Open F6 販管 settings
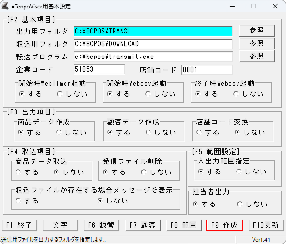The height and width of the screenshot is (244, 286). point(102,225)
